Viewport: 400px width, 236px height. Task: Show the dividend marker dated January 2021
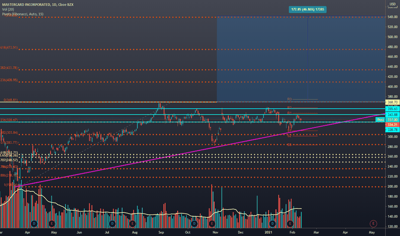(x=273, y=224)
